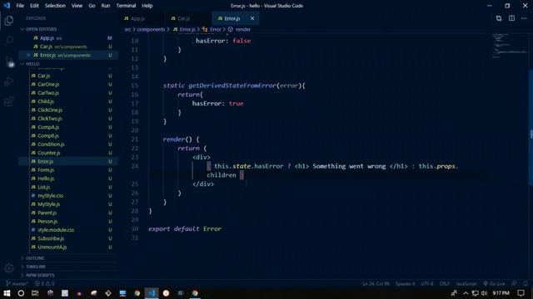Viewport: 533px width, 299px height.
Task: Switch to the Car.js editor tab
Action: [x=188, y=18]
